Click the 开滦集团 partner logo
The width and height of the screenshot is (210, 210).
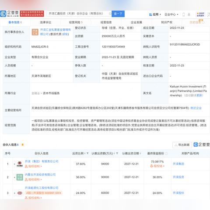coord(20,164)
